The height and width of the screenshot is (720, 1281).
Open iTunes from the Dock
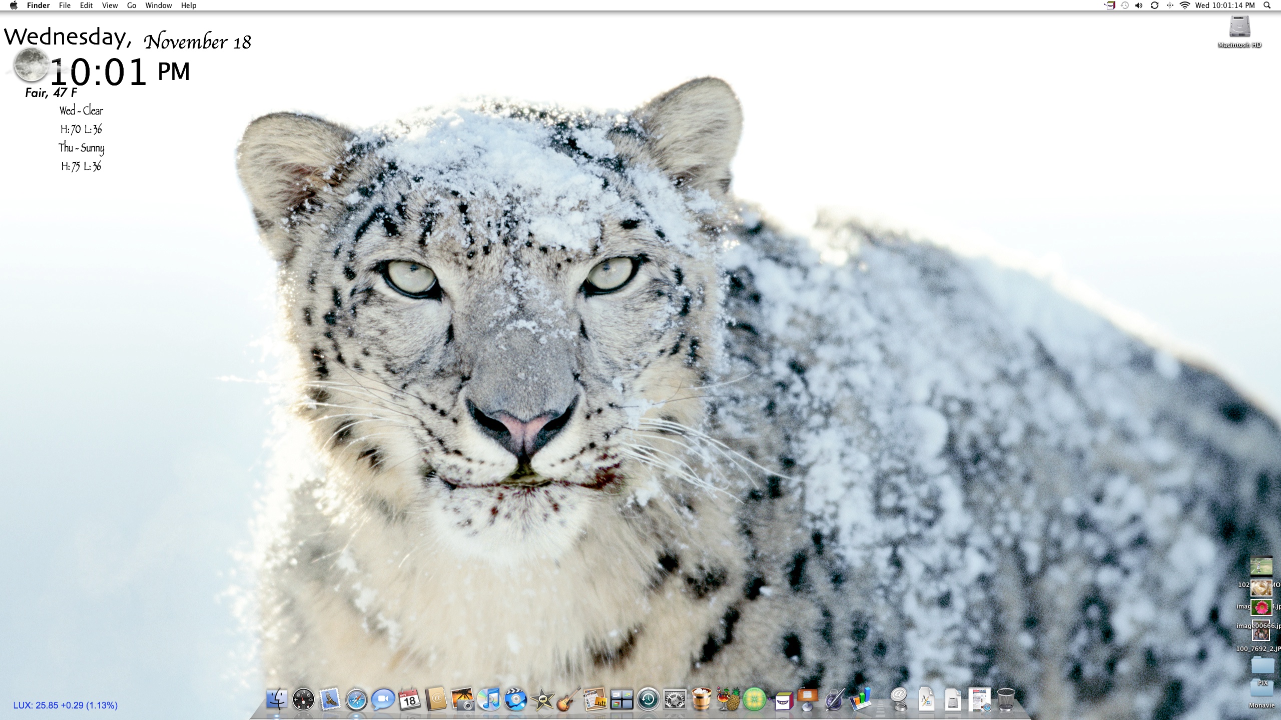pos(489,698)
